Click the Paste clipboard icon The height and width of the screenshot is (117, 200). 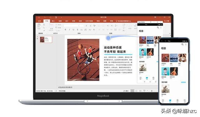tap(39, 26)
